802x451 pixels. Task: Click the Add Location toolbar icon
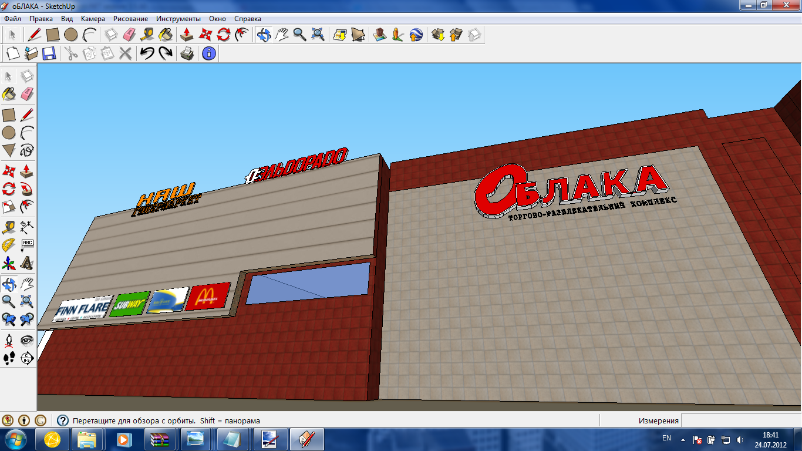pos(339,35)
